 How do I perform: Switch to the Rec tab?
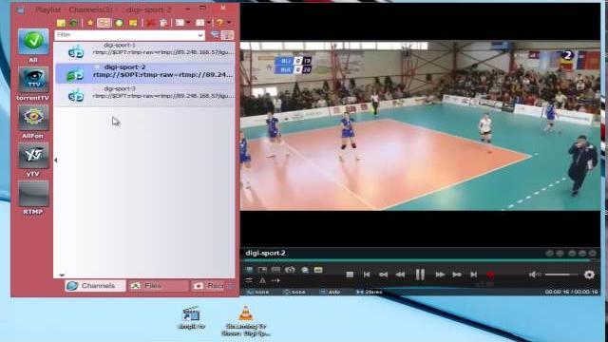207,286
